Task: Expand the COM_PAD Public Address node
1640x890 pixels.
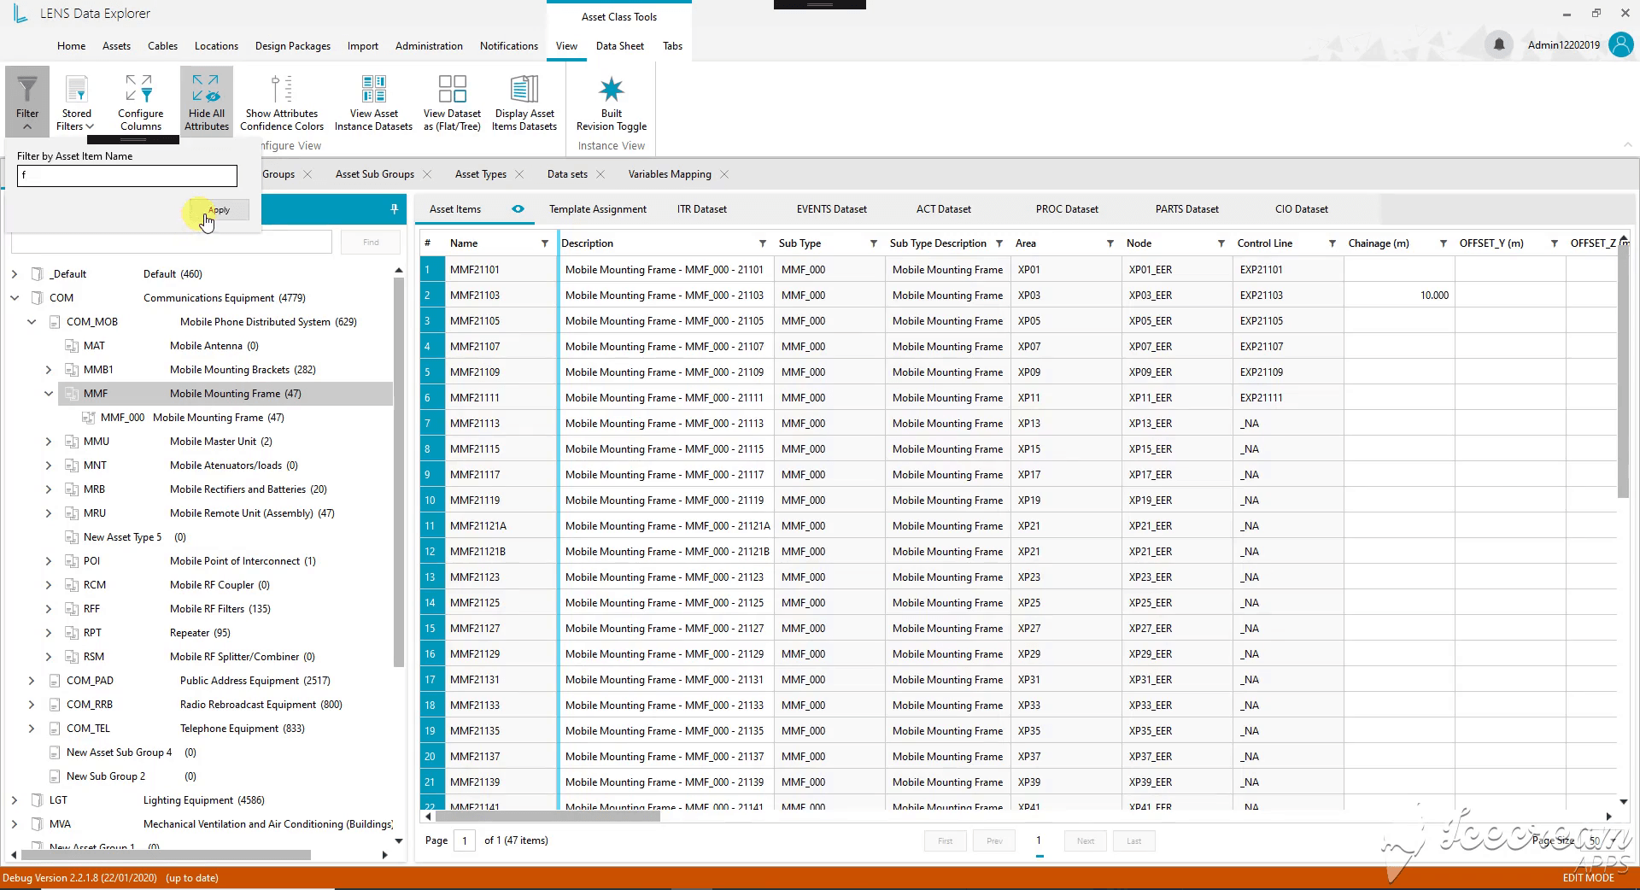Action: [x=32, y=681]
